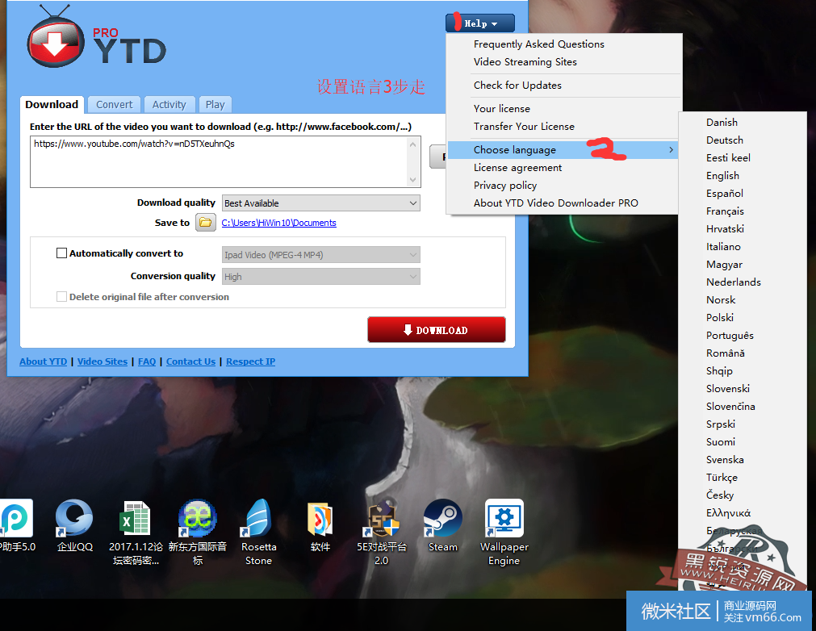This screenshot has height=631, width=816.
Task: Select Your license menu item
Action: [x=502, y=109]
